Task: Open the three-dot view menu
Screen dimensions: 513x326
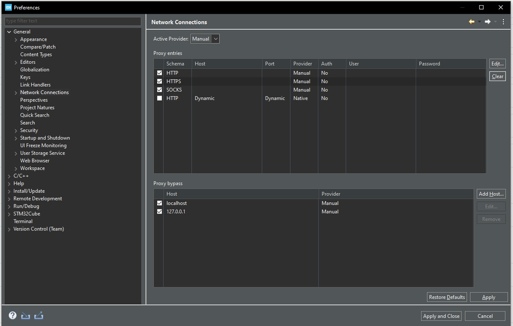Action: click(503, 22)
